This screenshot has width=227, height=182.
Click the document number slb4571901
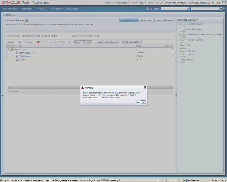pyautogui.click(x=94, y=36)
